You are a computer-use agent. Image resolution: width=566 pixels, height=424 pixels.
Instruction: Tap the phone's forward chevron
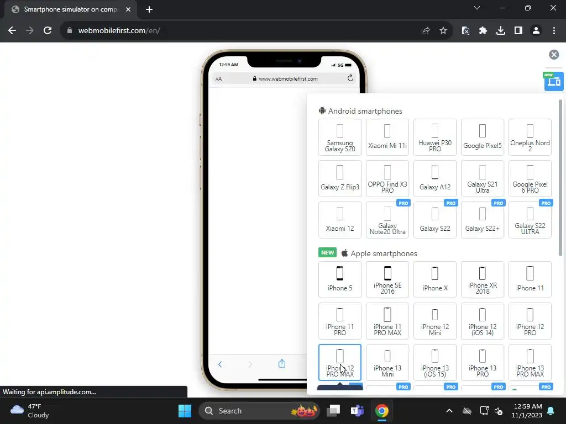[x=250, y=364]
